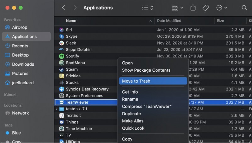Click the forward navigation arrow
This screenshot has height=143, width=252.
(75, 8)
